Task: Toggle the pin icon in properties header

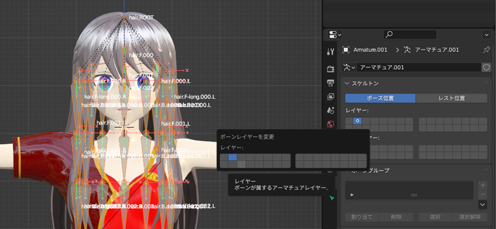Action: tap(487, 50)
